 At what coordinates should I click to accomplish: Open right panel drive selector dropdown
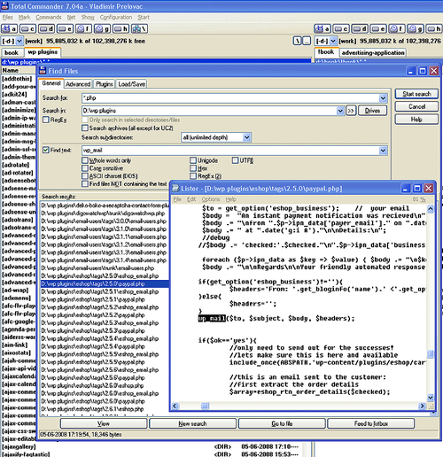333,41
